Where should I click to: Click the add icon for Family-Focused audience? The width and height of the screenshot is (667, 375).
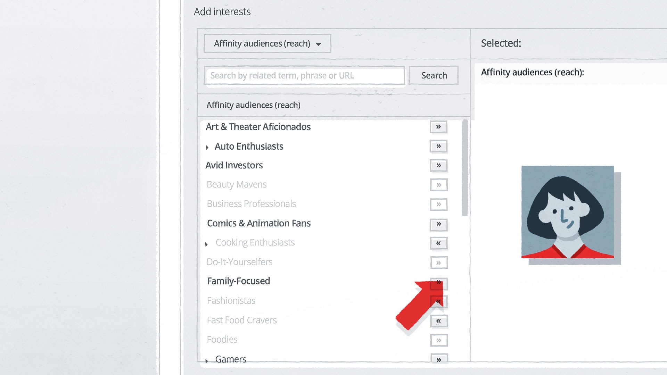[438, 281]
